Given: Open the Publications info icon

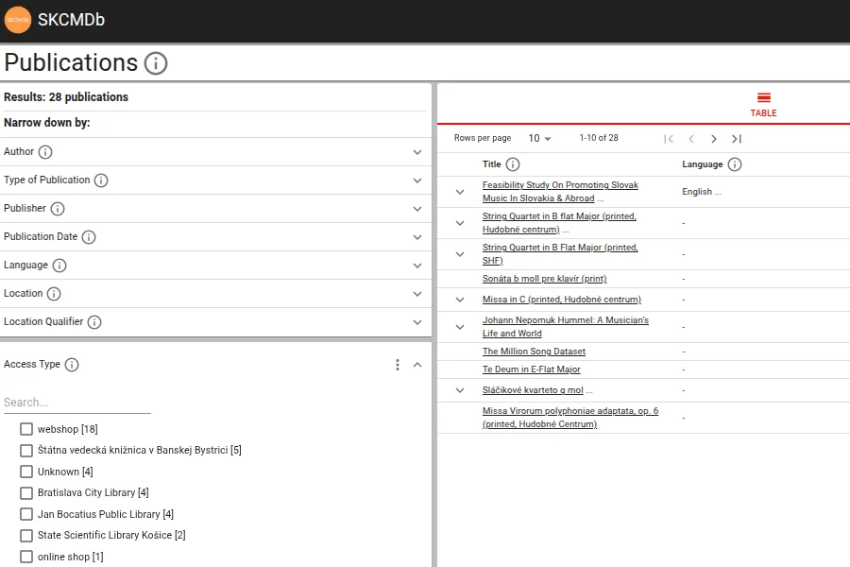Looking at the screenshot, I should [x=155, y=63].
